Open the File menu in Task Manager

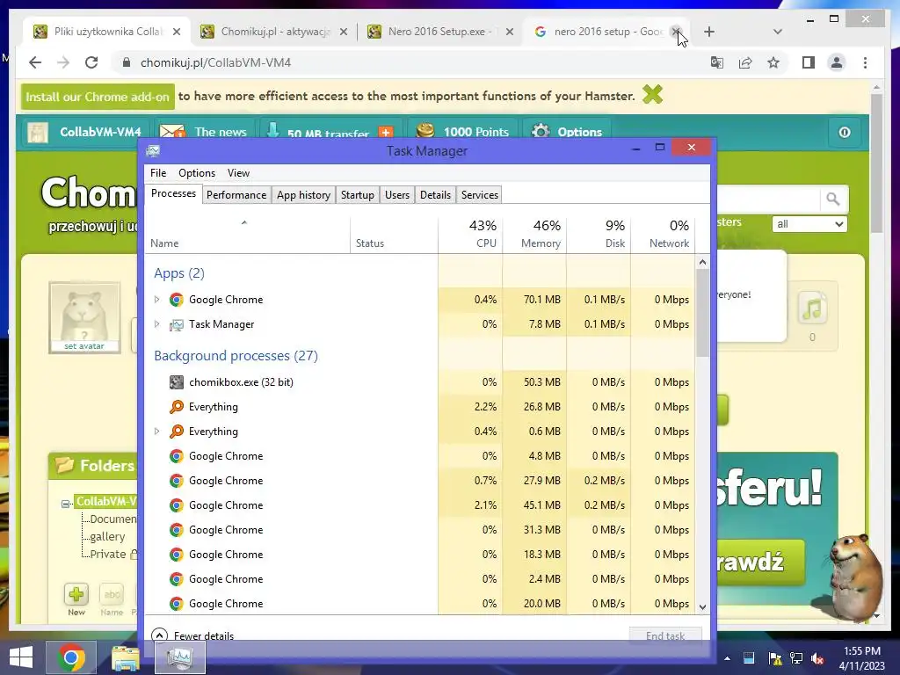click(x=158, y=173)
